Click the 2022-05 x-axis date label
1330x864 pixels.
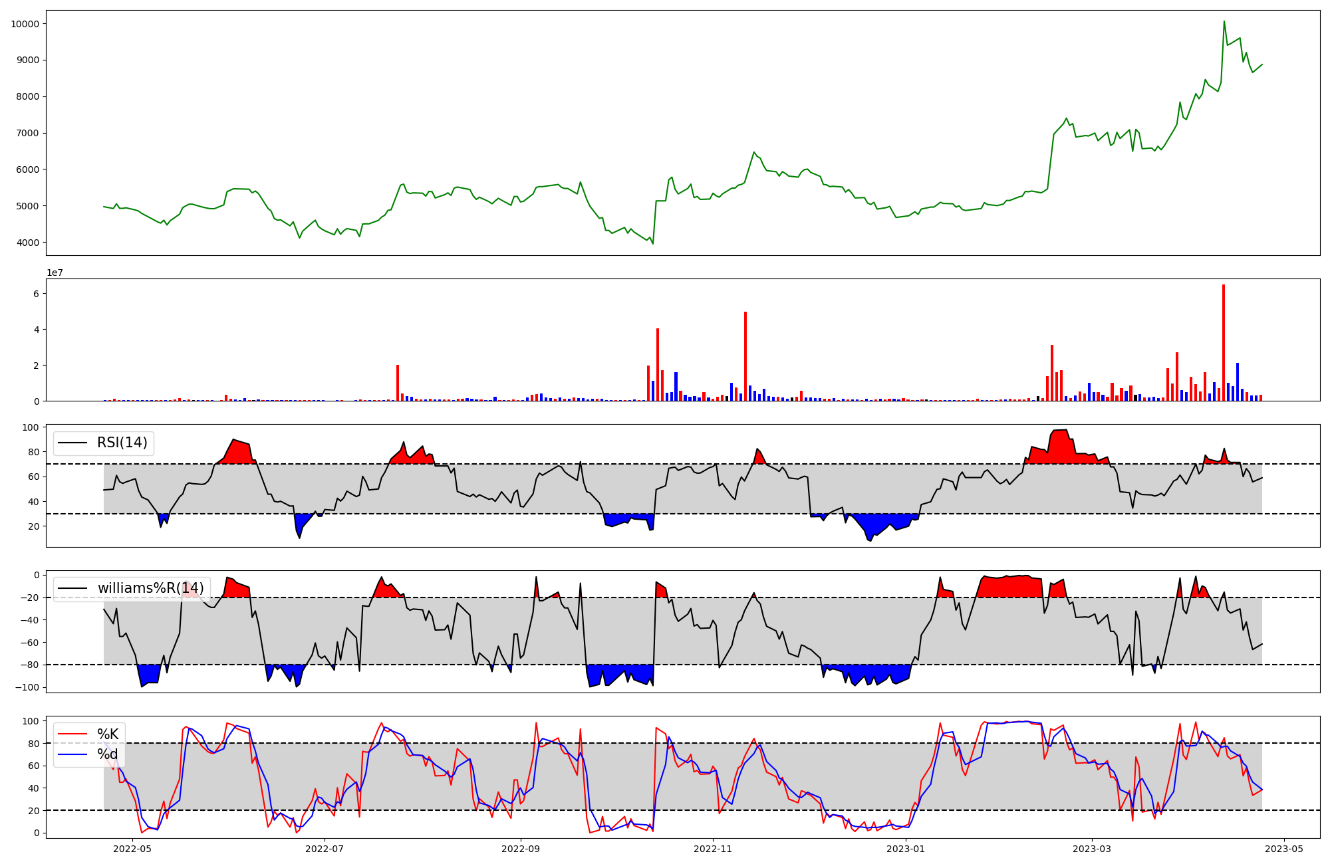pos(133,849)
